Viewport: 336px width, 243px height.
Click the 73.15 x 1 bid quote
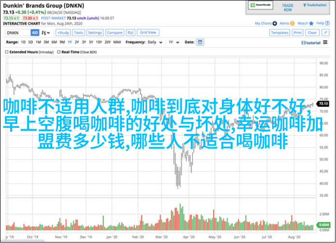12,18
